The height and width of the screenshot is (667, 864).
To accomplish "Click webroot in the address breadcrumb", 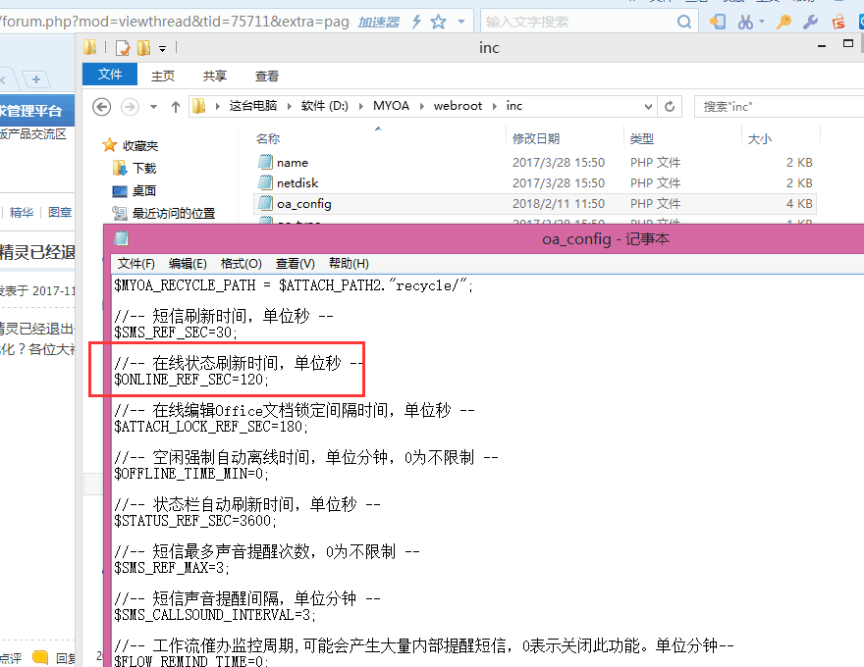I will [x=458, y=106].
